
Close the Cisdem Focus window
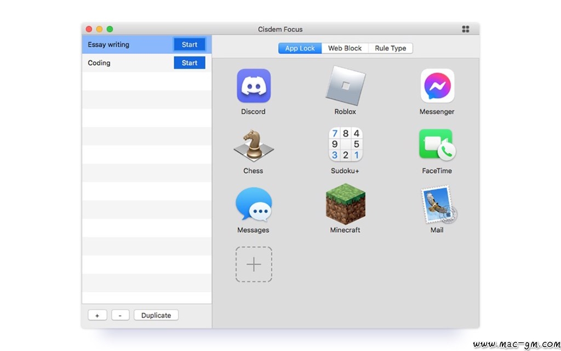[89, 29]
